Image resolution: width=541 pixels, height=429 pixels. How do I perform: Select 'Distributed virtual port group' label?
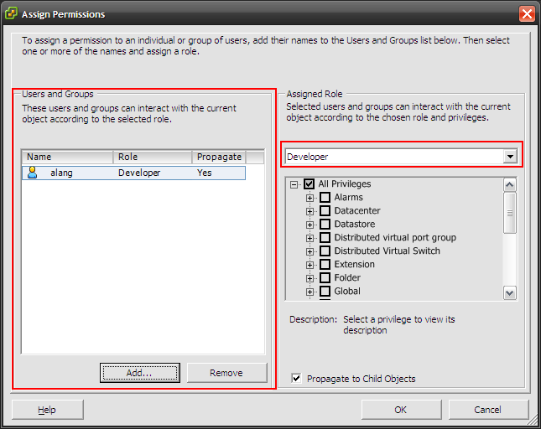click(x=395, y=237)
